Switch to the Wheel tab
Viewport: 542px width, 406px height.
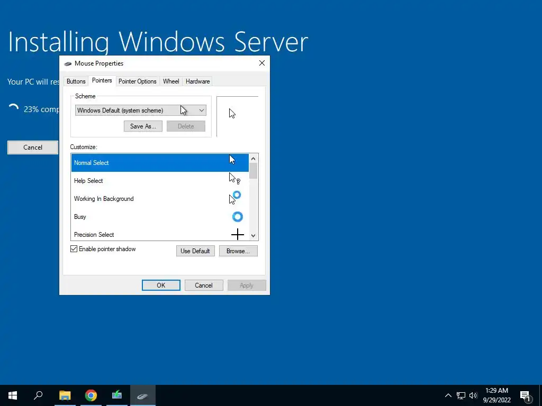(x=171, y=81)
